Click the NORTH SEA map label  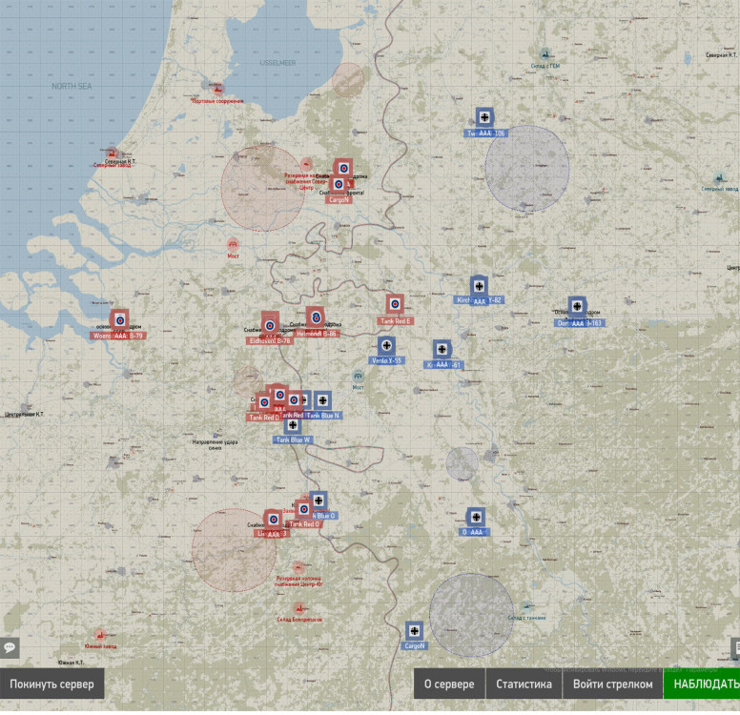click(x=72, y=86)
